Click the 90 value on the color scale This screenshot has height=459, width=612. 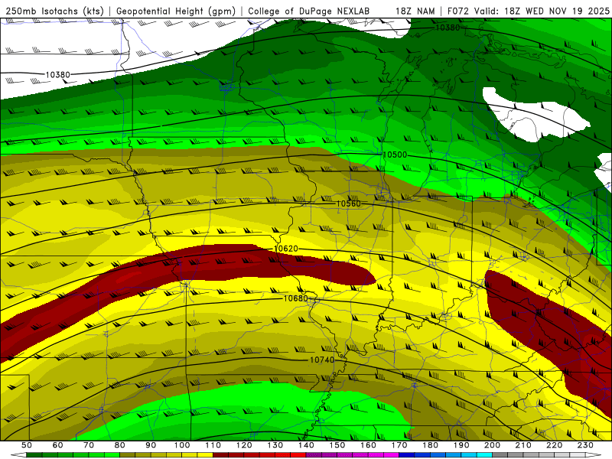tap(151, 445)
